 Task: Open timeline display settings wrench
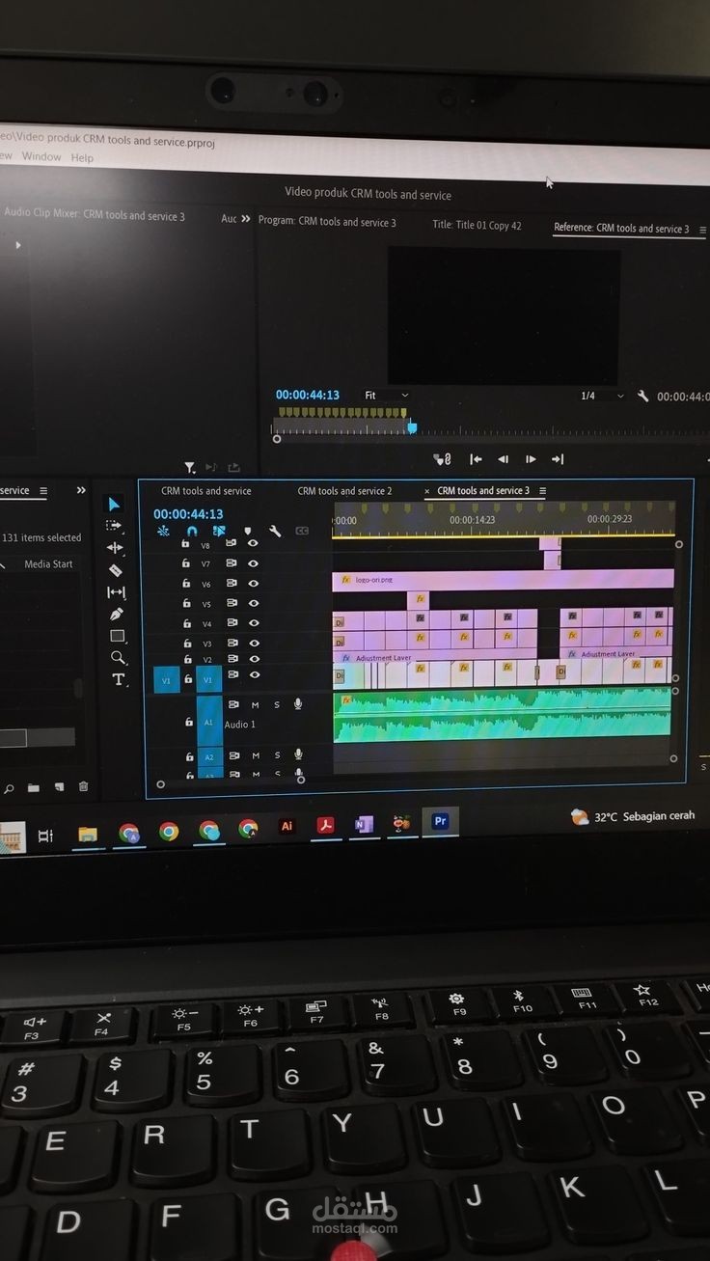(275, 531)
